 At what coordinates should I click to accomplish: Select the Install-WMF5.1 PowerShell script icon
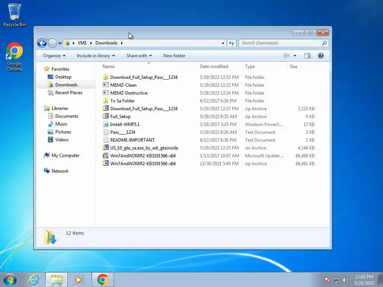105,124
